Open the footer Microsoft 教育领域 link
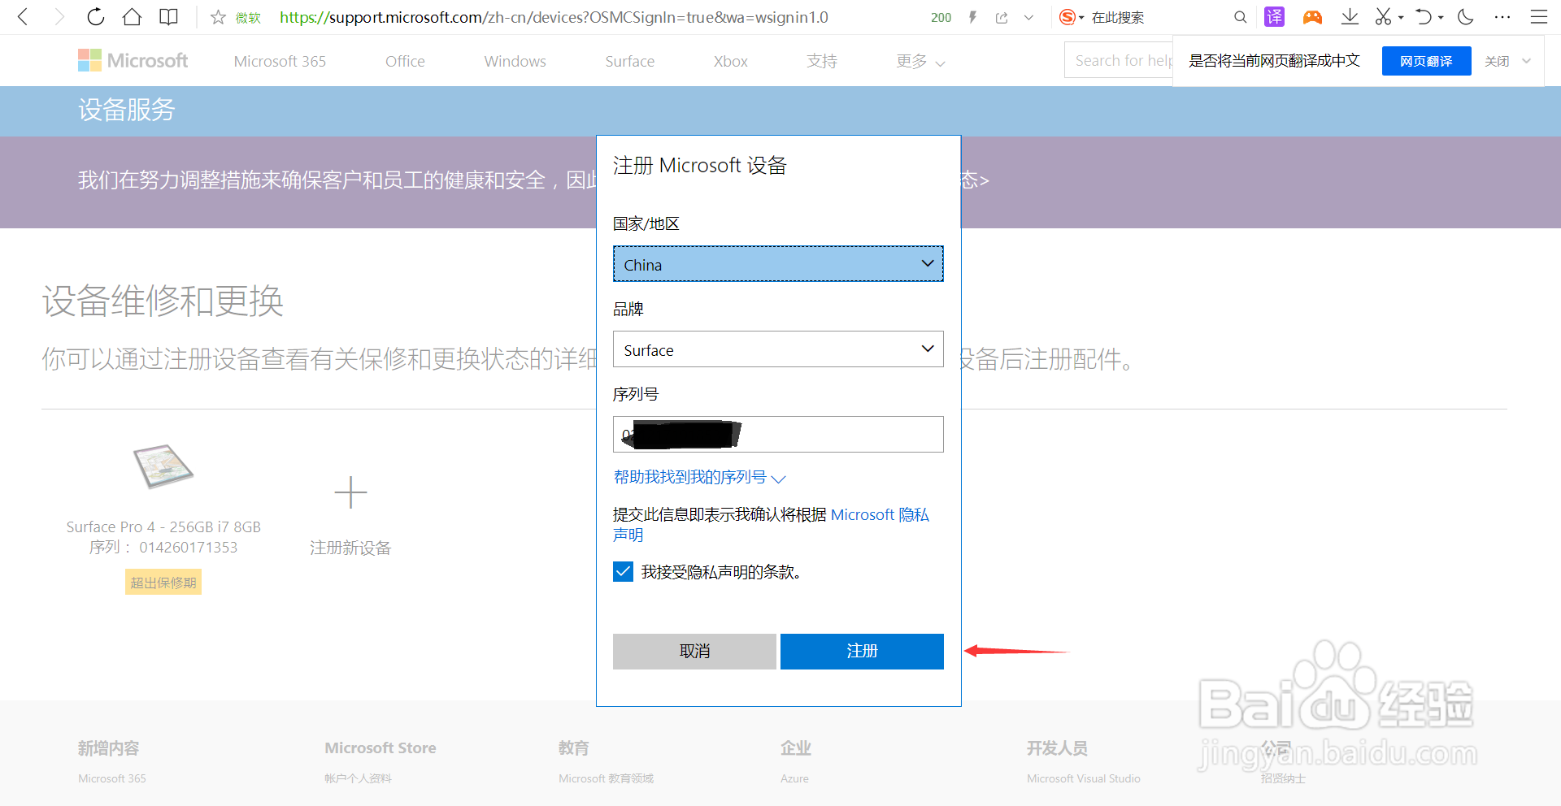This screenshot has width=1561, height=806. click(x=606, y=778)
